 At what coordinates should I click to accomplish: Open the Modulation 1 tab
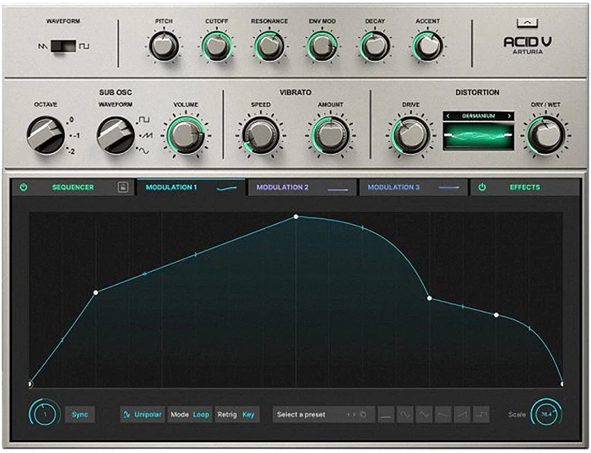point(191,188)
